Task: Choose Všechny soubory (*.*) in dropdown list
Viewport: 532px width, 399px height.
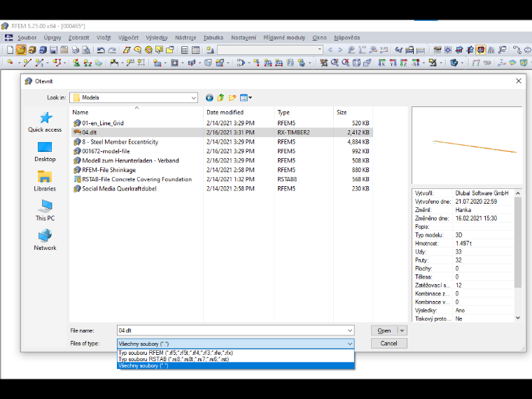Action: tap(235, 365)
